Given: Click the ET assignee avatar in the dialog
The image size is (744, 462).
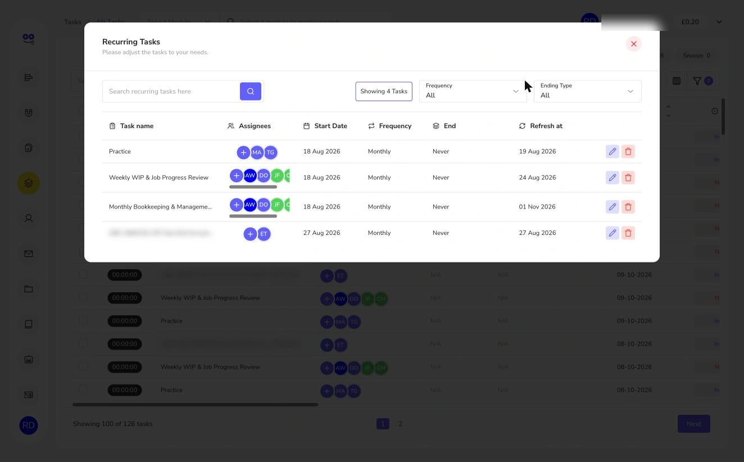Looking at the screenshot, I should pyautogui.click(x=264, y=234).
